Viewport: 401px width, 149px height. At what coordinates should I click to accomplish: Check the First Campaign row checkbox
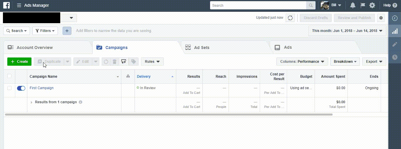point(9,88)
